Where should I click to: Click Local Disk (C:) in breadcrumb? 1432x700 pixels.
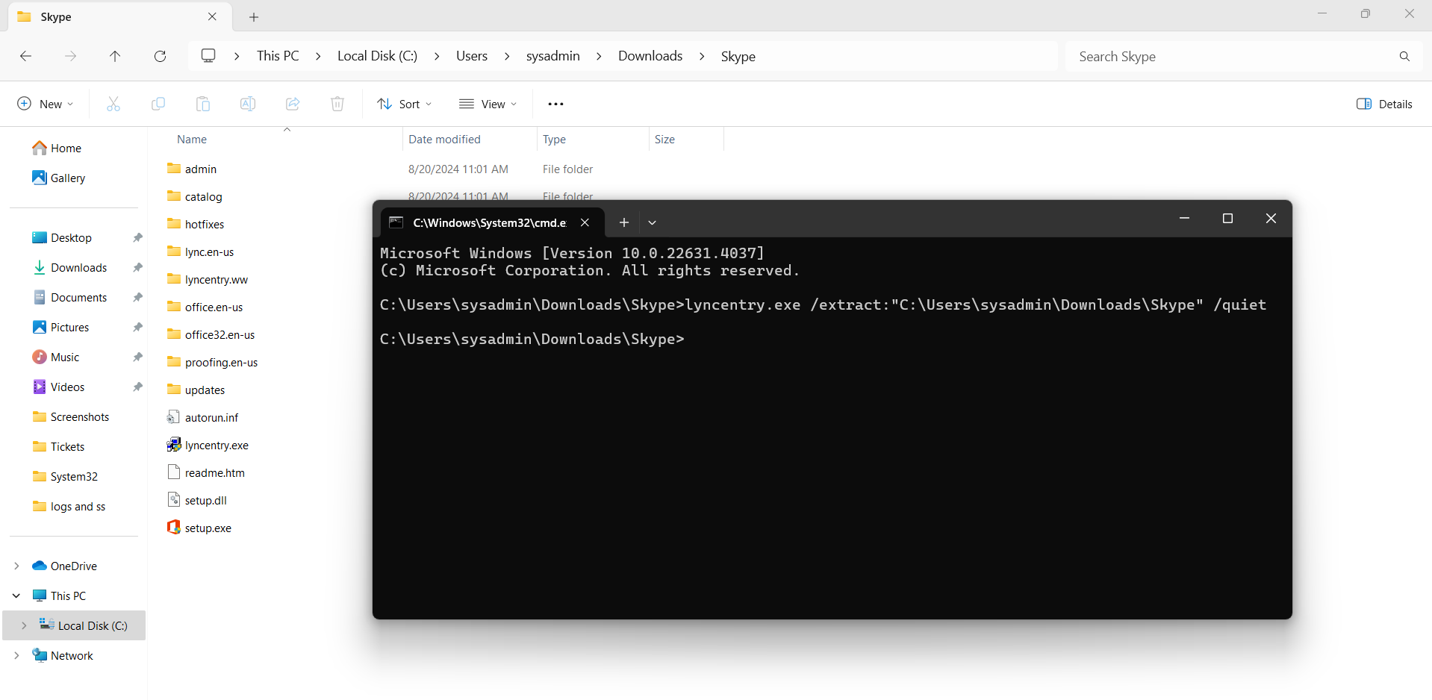coord(377,56)
